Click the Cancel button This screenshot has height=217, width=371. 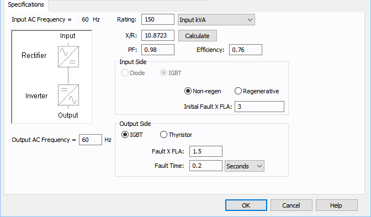[x=291, y=205]
